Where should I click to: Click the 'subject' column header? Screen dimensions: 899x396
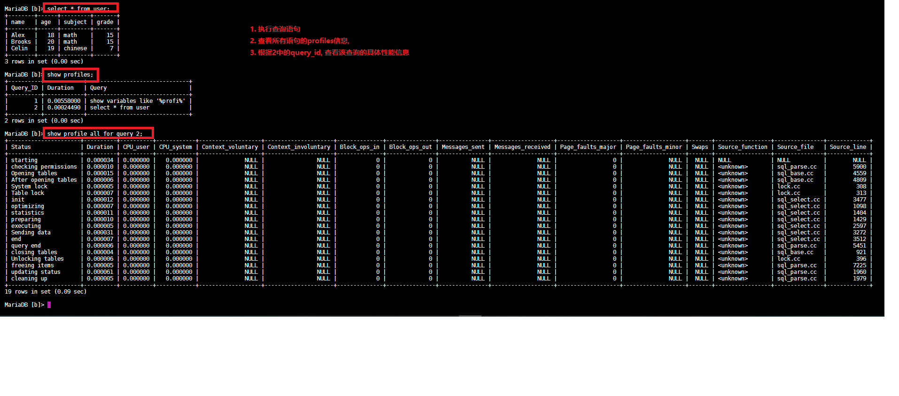coord(75,22)
